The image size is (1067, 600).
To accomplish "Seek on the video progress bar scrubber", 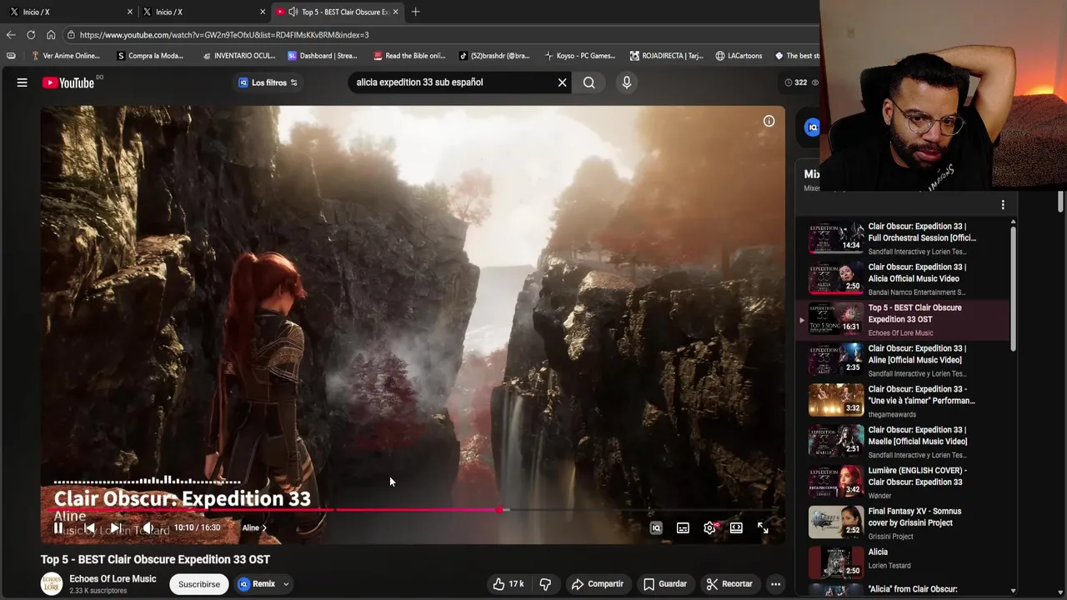I will click(499, 509).
